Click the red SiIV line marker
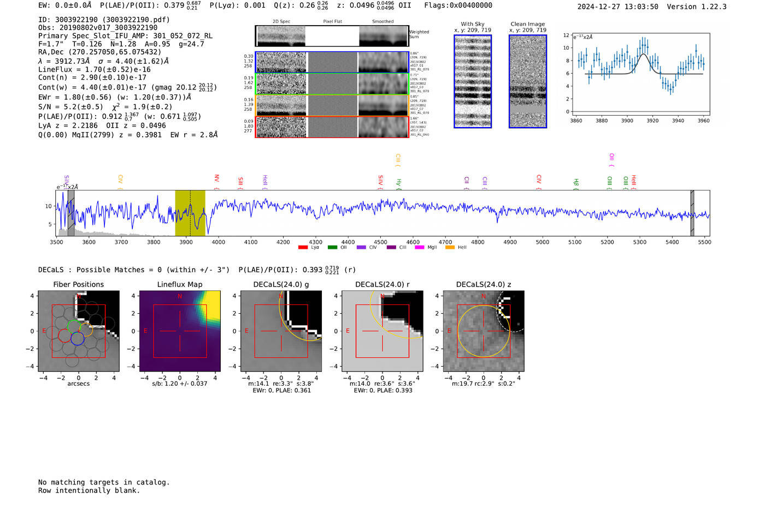The image size is (765, 520). pos(380,182)
